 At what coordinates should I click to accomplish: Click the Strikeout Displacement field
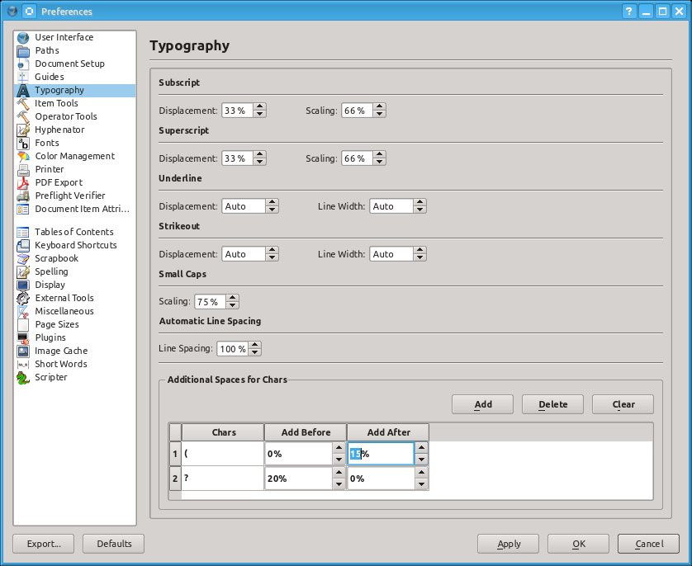point(244,254)
